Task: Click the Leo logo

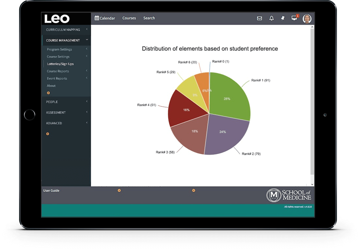Action: tap(57, 19)
